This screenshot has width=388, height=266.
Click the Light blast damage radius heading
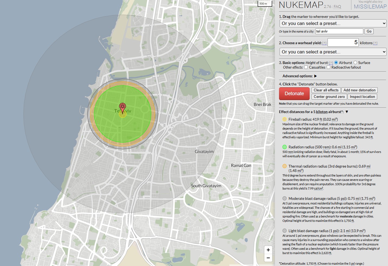point(327,231)
